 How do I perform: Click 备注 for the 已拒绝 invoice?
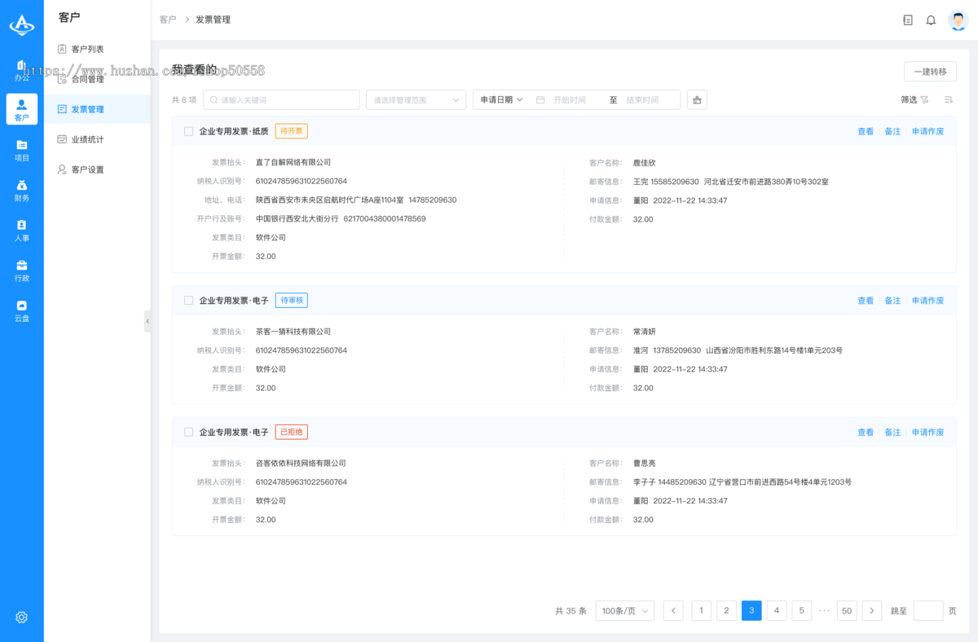[x=892, y=432]
